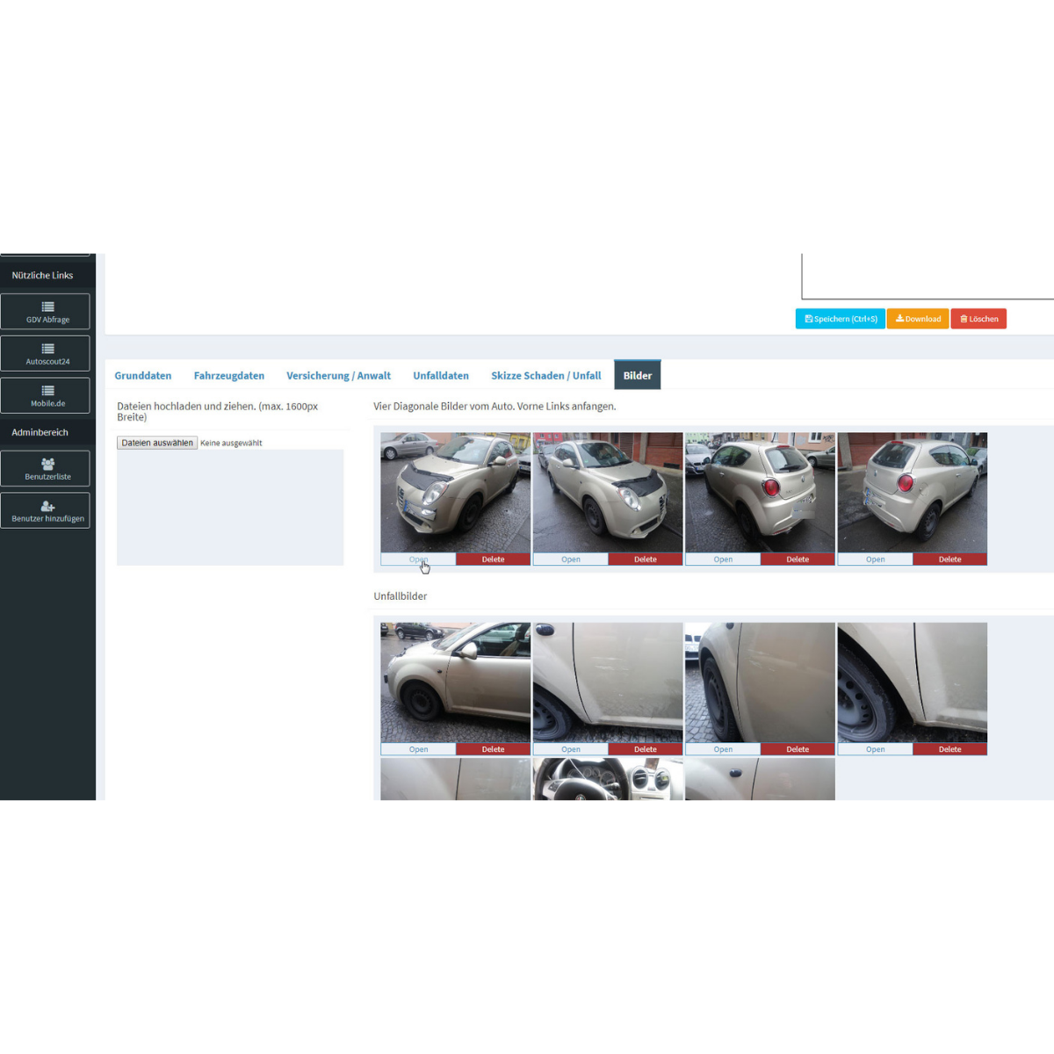
Task: Open the first front-left diagonal car photo
Action: tap(418, 559)
